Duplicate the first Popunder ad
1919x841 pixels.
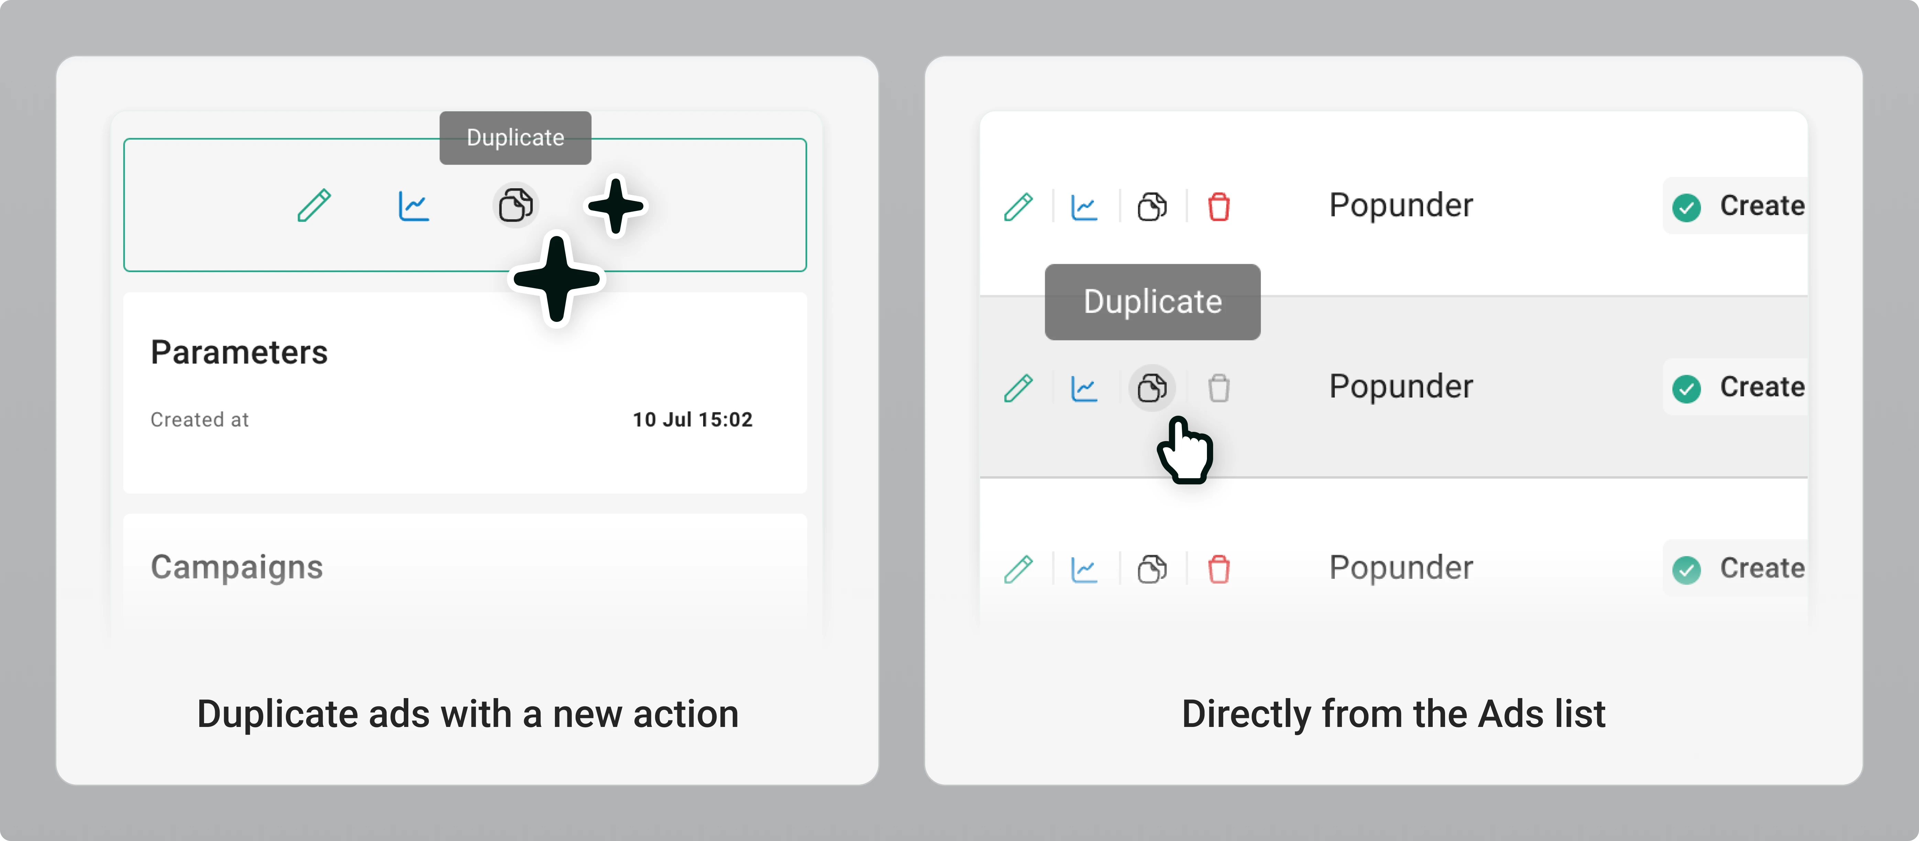tap(1152, 206)
